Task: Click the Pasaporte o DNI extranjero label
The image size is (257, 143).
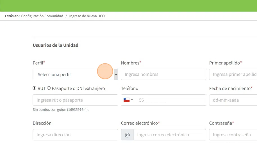Action: pyautogui.click(x=78, y=89)
